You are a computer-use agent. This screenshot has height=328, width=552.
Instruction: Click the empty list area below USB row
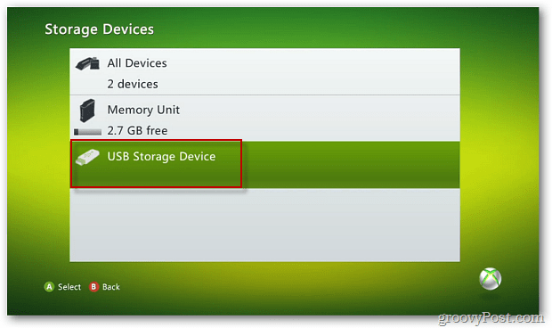[264, 225]
